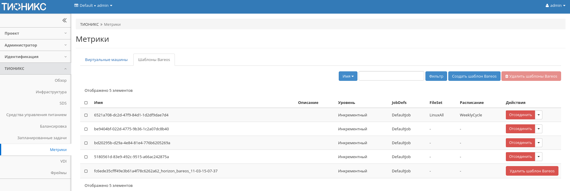Open actions caret for 6521a708 row

[x=539, y=115]
